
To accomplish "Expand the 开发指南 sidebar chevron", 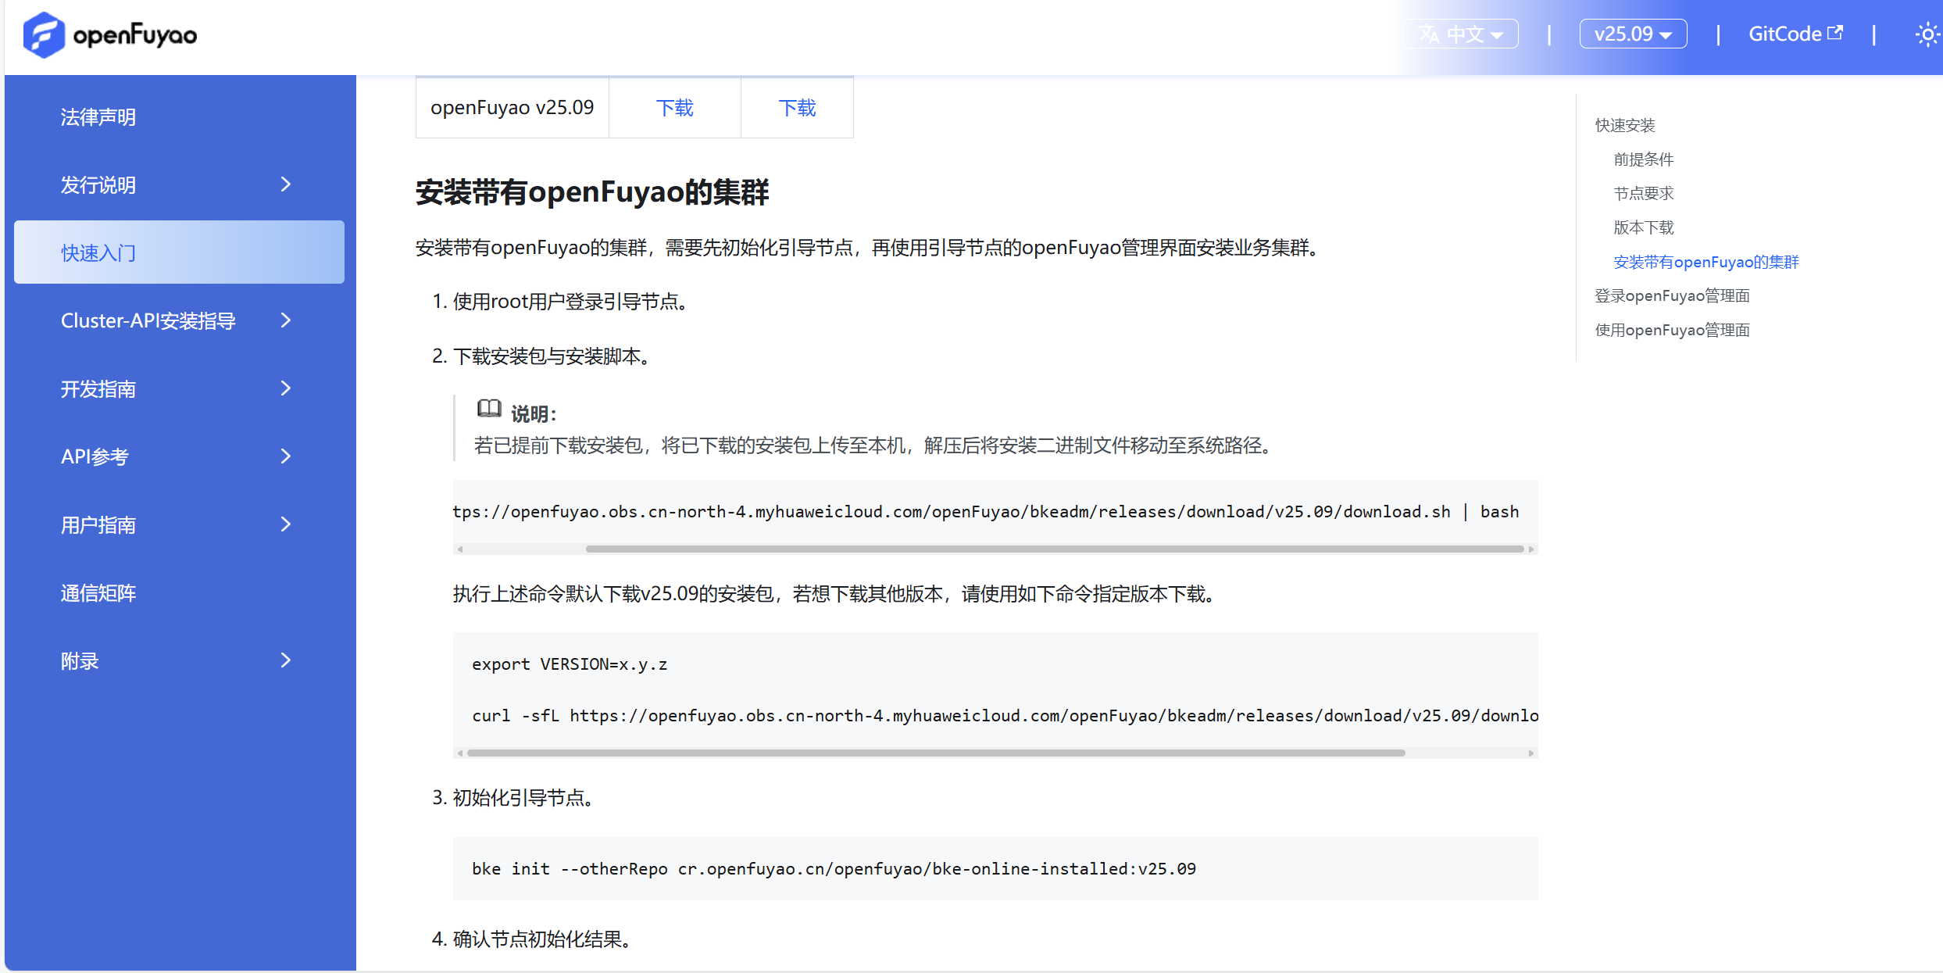I will (x=286, y=388).
